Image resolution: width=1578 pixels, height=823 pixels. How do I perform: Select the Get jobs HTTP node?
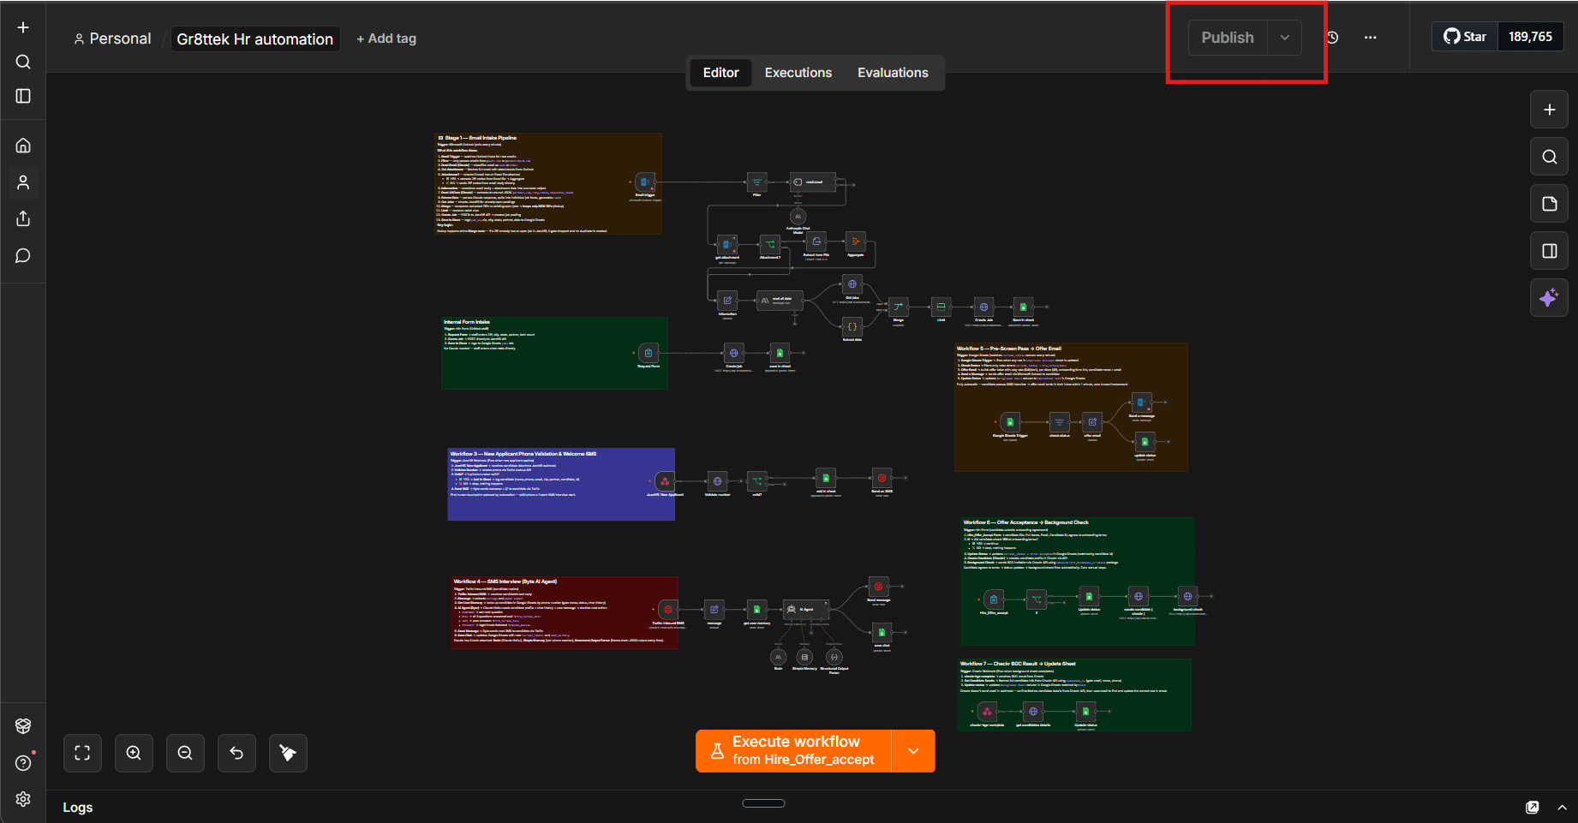pyautogui.click(x=852, y=284)
